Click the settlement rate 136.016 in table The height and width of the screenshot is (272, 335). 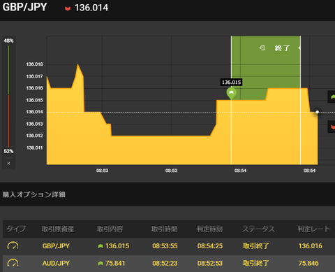311,246
